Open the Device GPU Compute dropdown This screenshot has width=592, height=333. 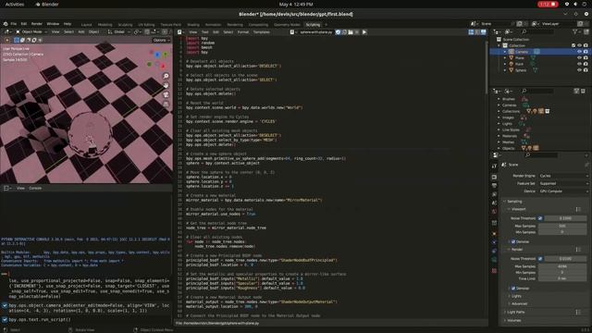563,191
